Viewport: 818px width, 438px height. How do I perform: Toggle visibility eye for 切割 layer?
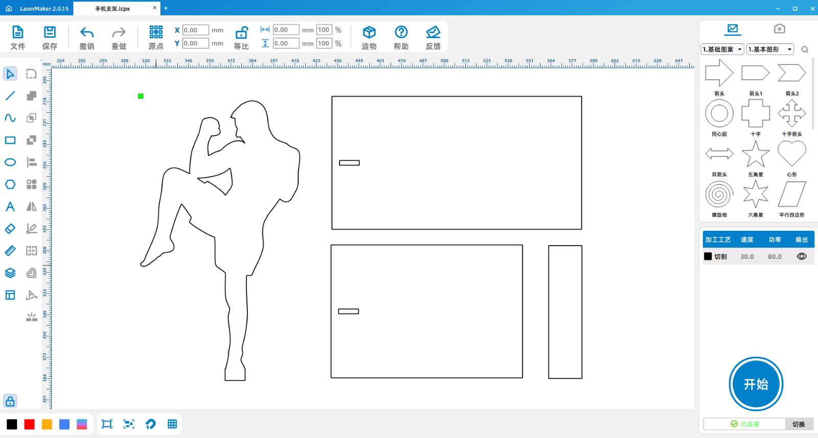[x=802, y=256]
